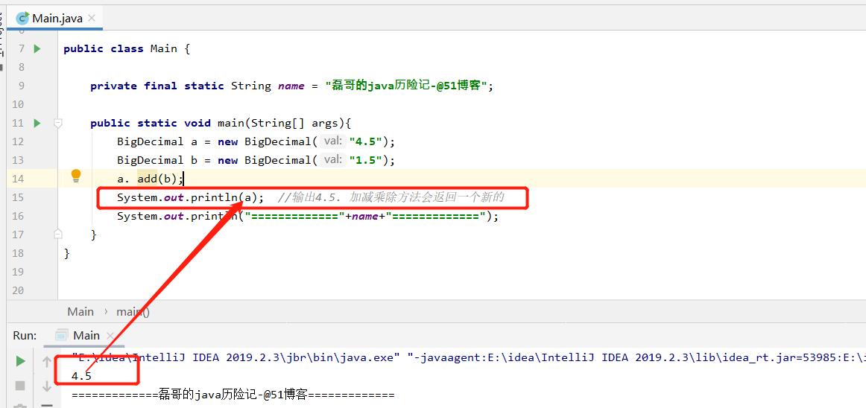
Task: Click the string "1.5" on line 13
Action: tap(366, 160)
